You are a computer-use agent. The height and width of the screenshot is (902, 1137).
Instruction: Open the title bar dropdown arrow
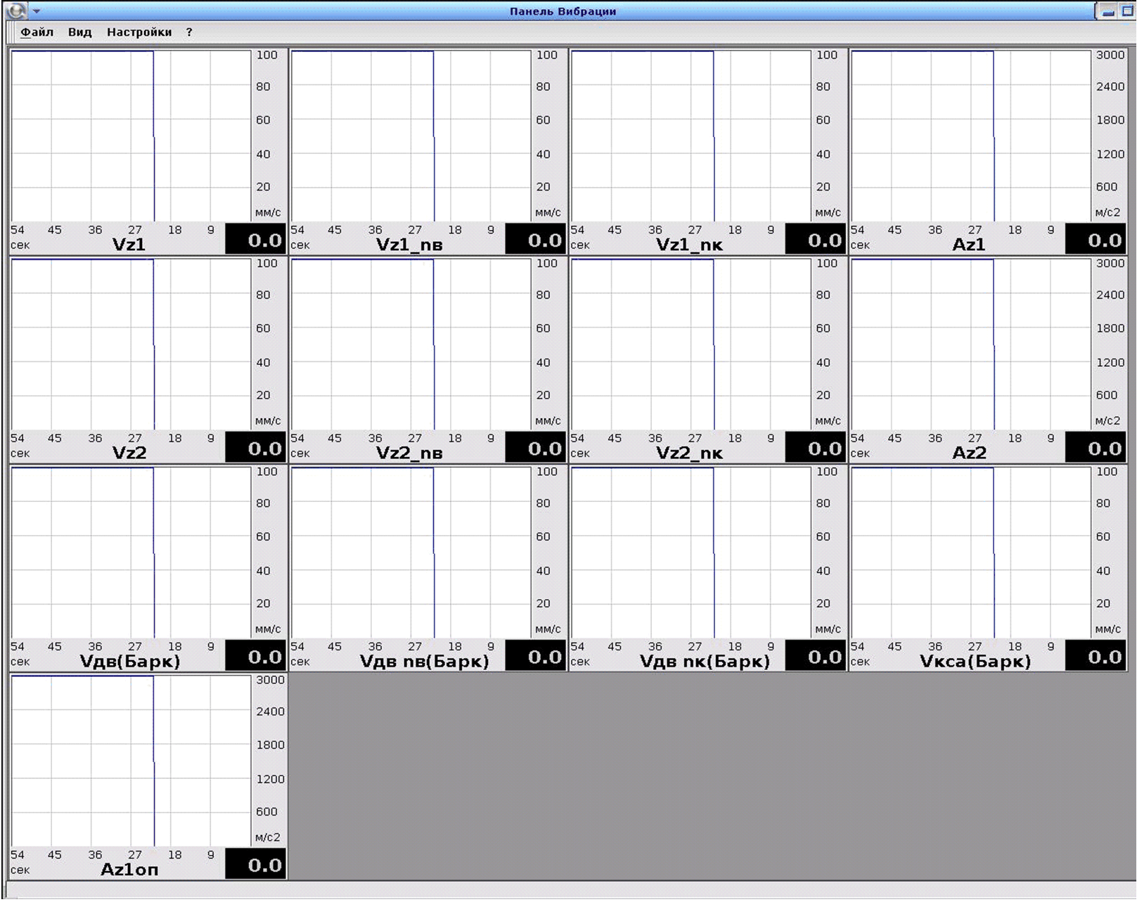point(37,11)
